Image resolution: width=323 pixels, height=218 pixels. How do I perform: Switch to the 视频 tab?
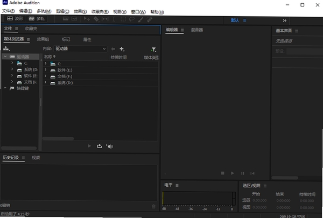click(36, 158)
